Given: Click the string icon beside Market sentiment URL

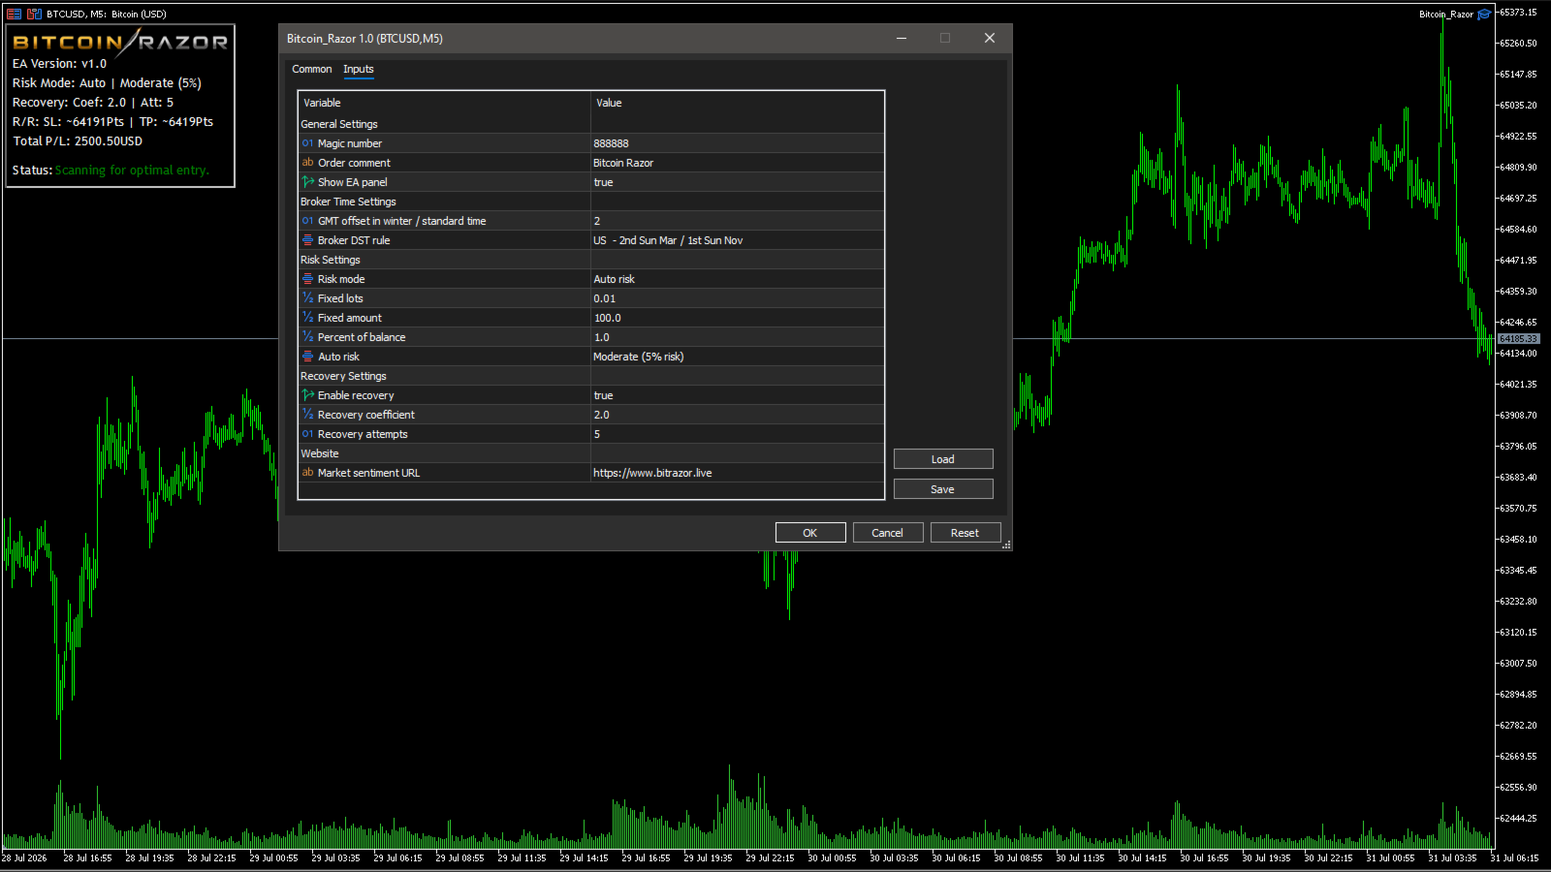Looking at the screenshot, I should coord(307,473).
